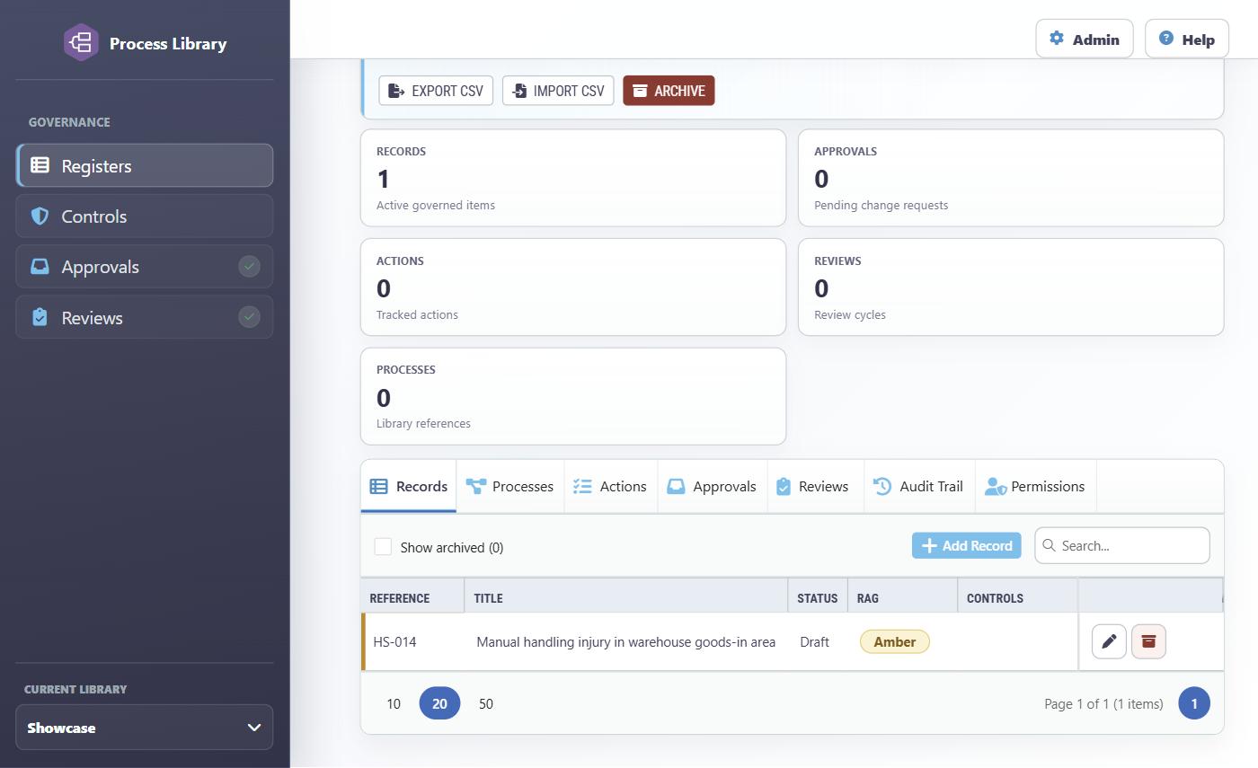Switch to the Processes tab
The width and height of the screenshot is (1258, 768).
click(510, 486)
